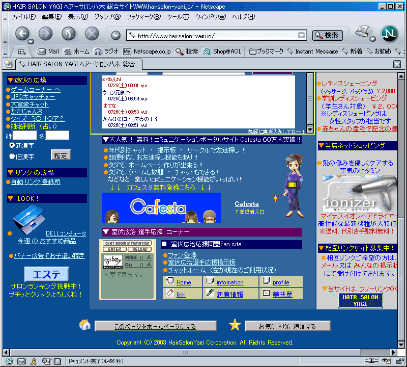Open the ブックマーク(B) menu
Image resolution: width=407 pixels, height=367 pixels.
coord(143,17)
